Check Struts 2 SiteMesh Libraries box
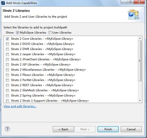147x138 pixels. coord(8,90)
